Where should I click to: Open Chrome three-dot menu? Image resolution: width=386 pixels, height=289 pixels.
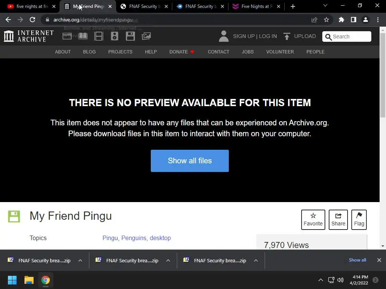coord(378,20)
